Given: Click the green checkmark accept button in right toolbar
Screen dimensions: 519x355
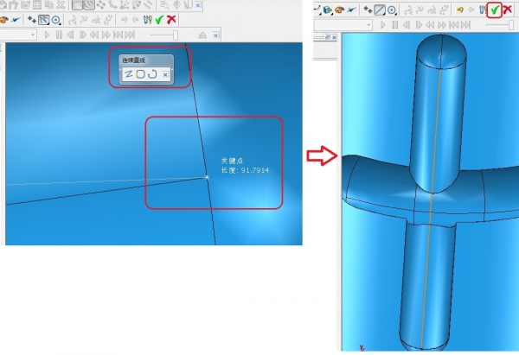Looking at the screenshot, I should (494, 10).
